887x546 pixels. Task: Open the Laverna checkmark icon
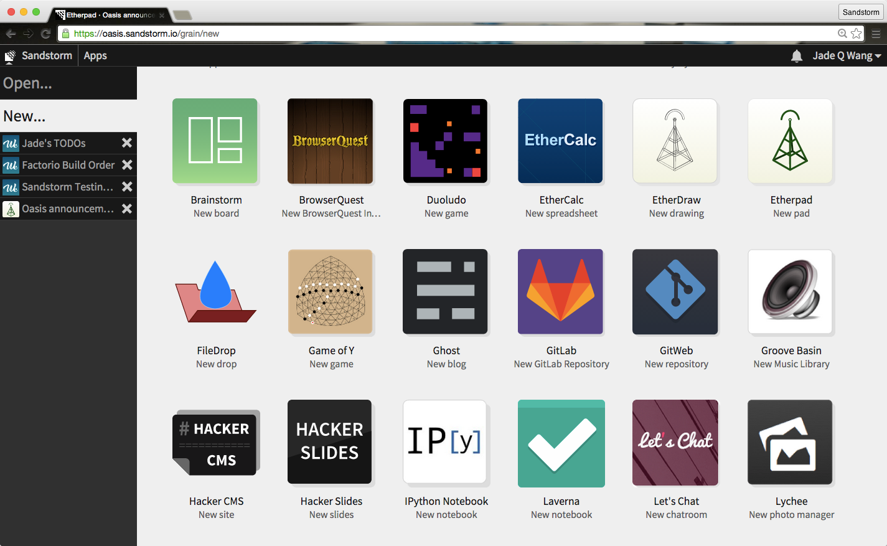[561, 443]
